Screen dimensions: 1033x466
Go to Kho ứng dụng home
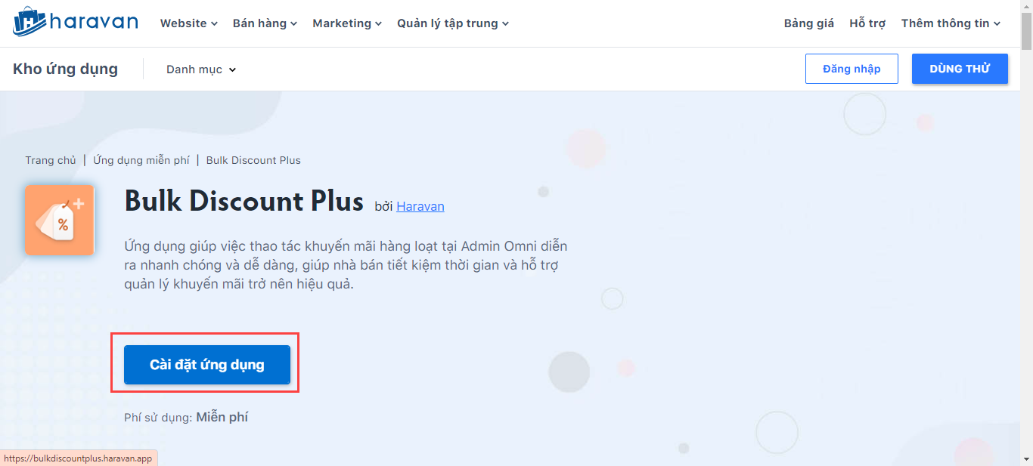click(65, 69)
